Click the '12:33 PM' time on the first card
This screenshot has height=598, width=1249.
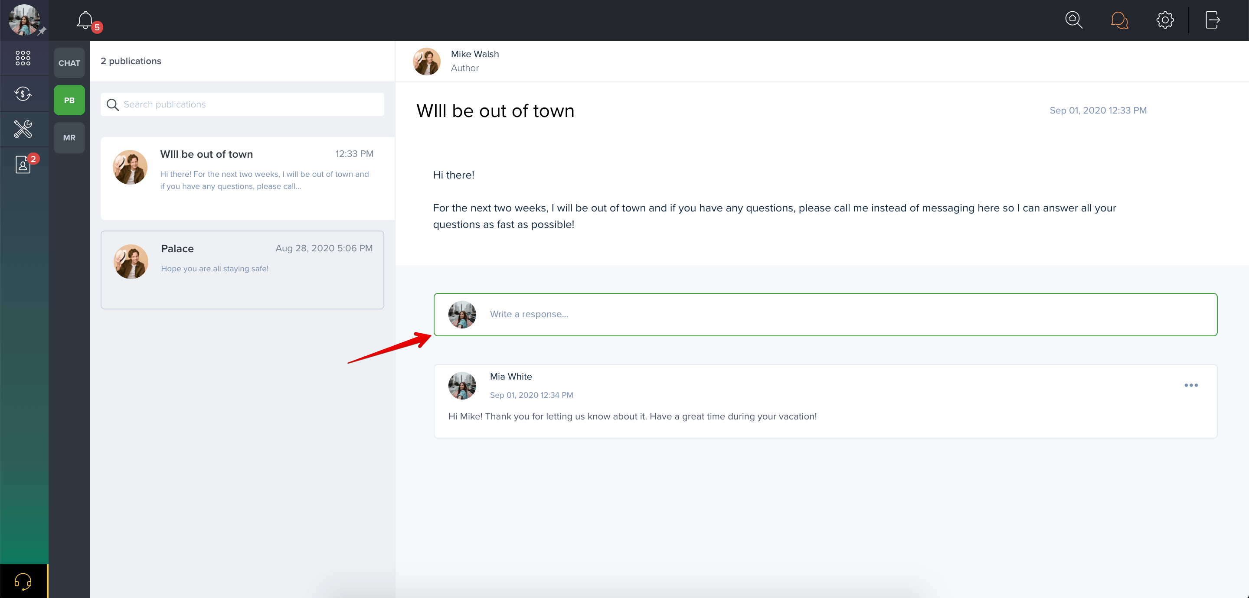(354, 154)
